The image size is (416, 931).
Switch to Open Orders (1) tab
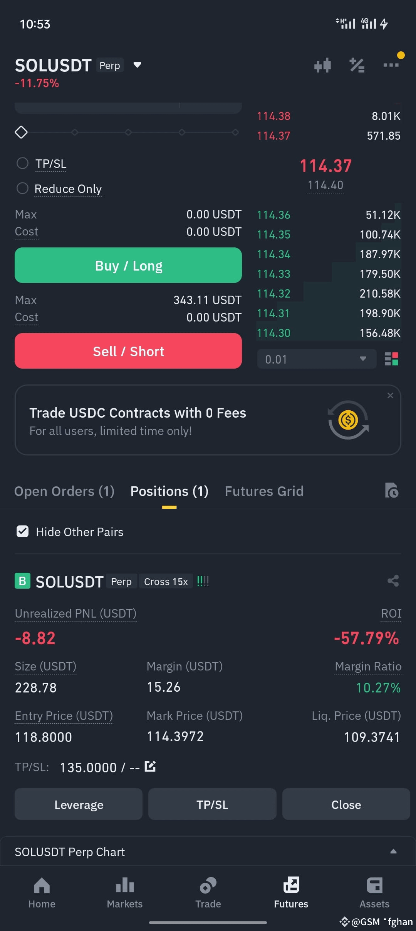coord(64,491)
